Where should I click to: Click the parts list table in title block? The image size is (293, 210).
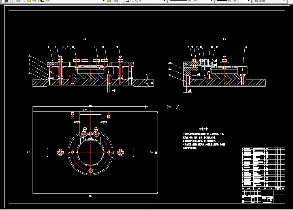pyautogui.click(x=264, y=169)
